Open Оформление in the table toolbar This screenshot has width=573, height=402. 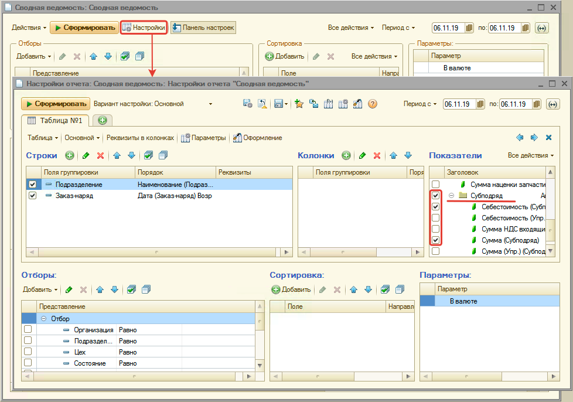click(258, 138)
